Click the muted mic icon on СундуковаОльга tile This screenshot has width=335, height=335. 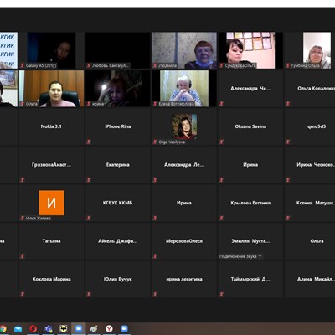[x=221, y=65]
